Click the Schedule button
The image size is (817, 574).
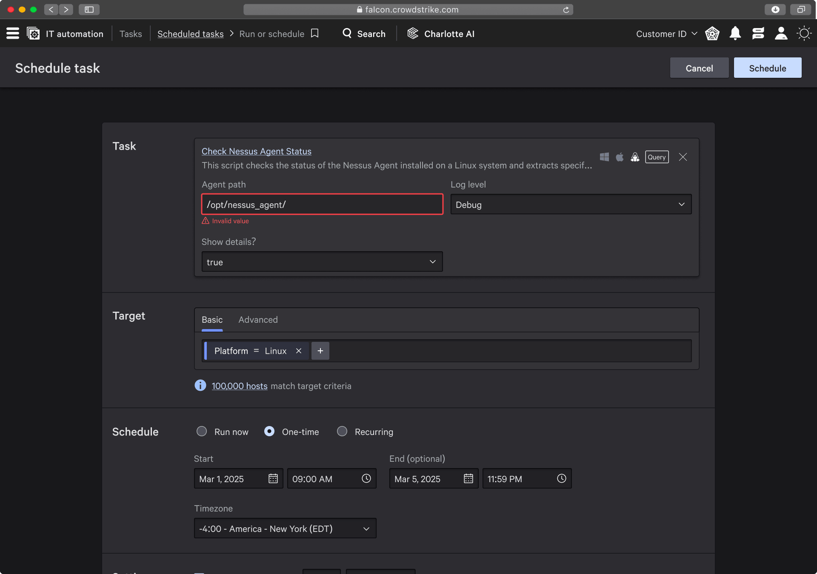point(768,68)
